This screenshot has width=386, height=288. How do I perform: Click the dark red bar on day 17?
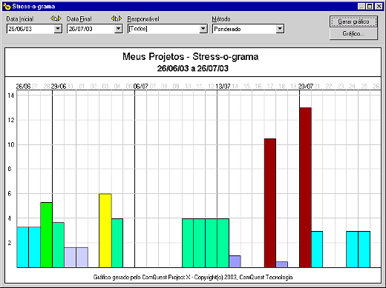point(270,203)
